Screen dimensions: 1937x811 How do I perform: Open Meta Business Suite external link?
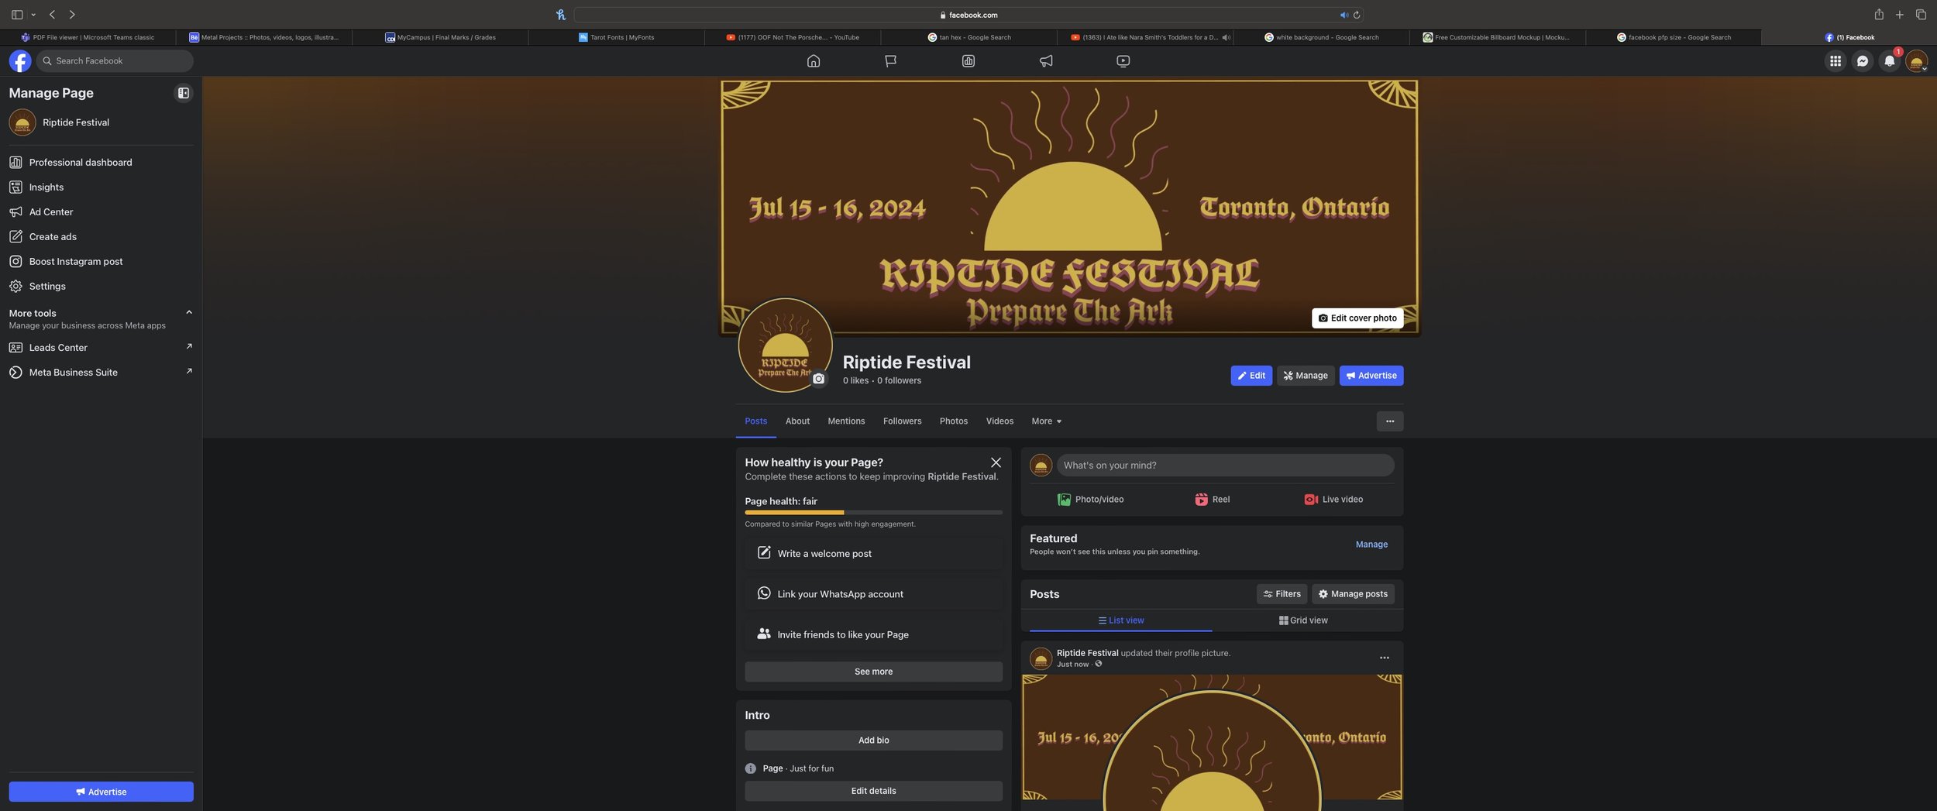pyautogui.click(x=101, y=372)
